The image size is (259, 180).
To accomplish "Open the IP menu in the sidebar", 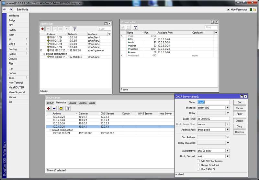I will click(18, 39).
